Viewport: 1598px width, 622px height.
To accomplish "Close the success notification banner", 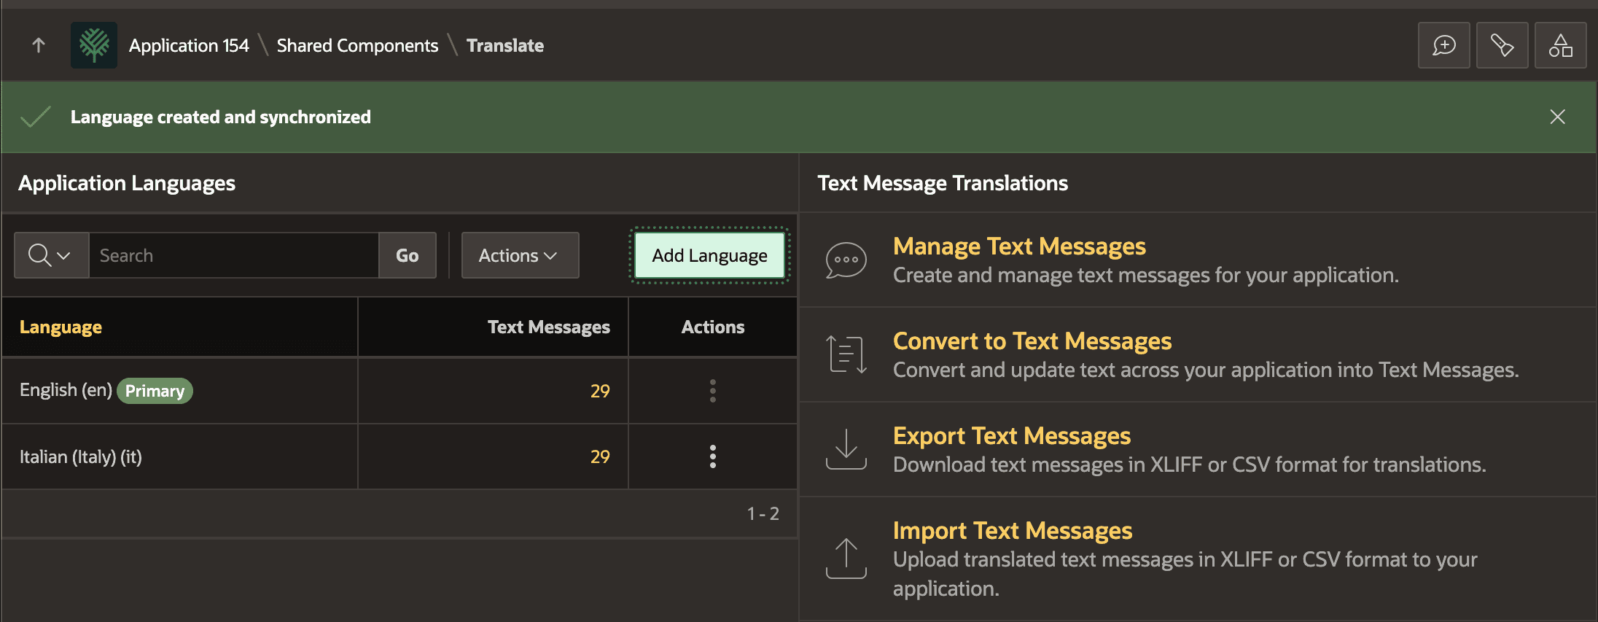I will (x=1557, y=117).
